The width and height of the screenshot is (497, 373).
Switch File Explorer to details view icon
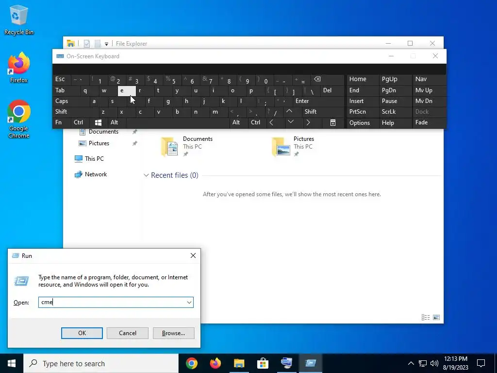(426, 317)
